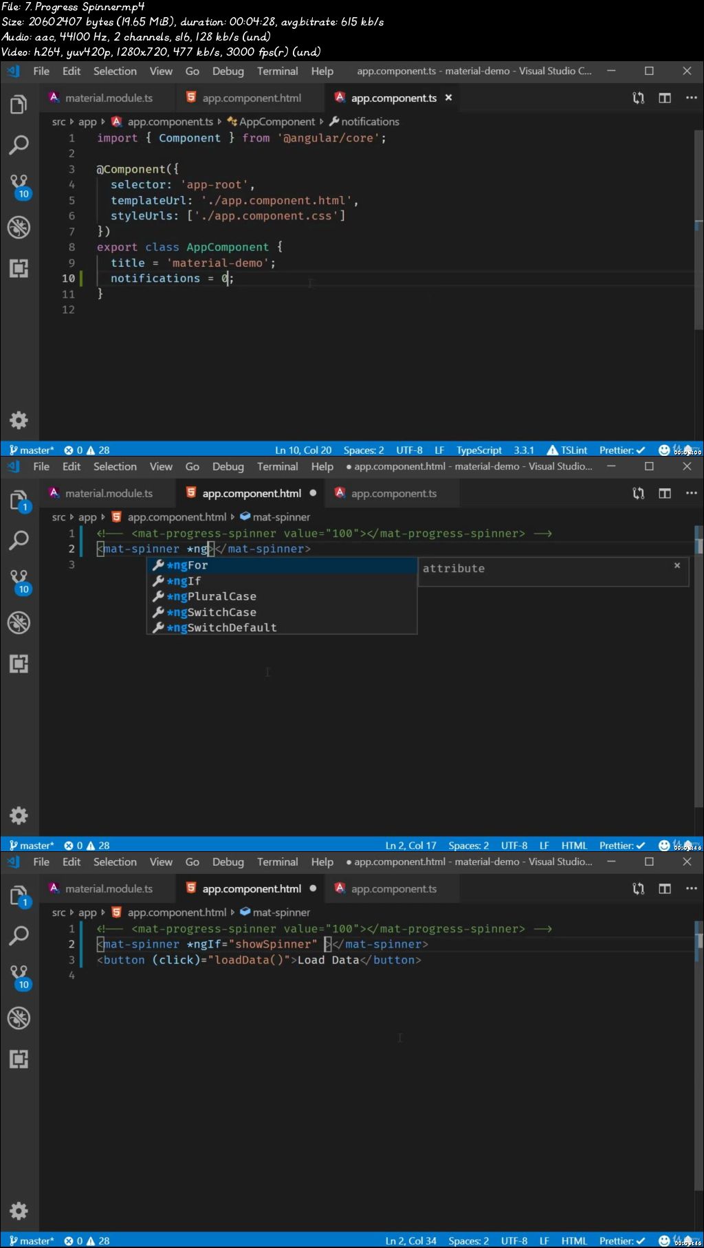
Task: Open Source Control icon in top window
Action: click(19, 186)
